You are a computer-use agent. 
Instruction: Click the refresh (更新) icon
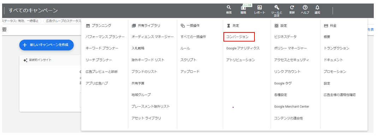292,7
